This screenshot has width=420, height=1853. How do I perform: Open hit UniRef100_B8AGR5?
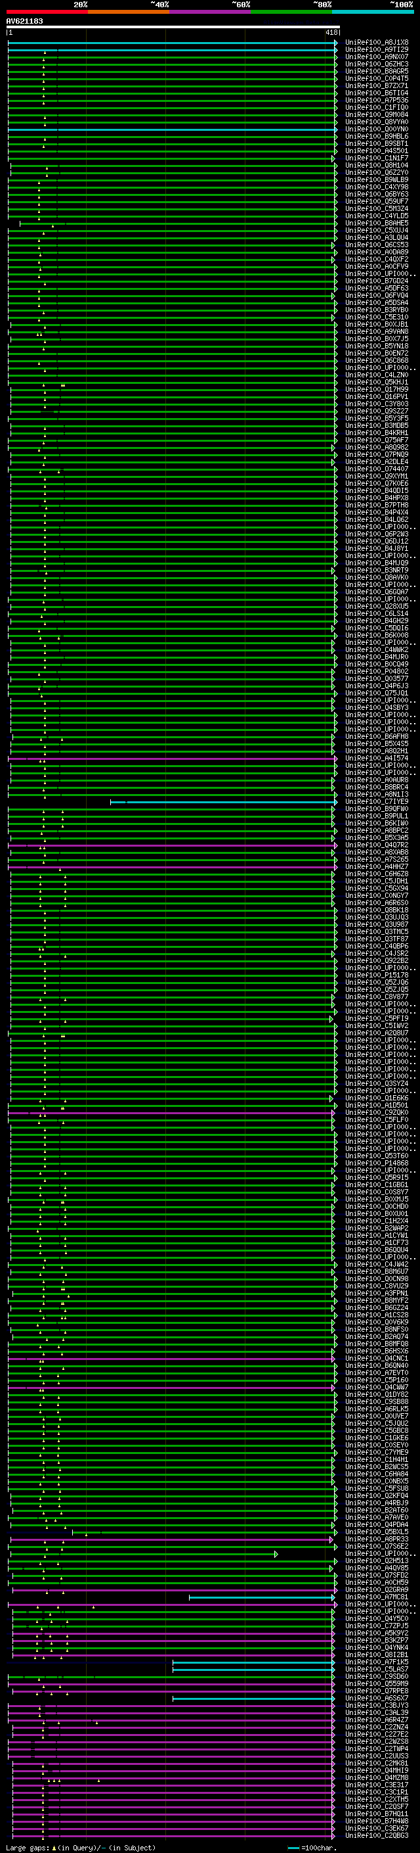click(x=376, y=71)
